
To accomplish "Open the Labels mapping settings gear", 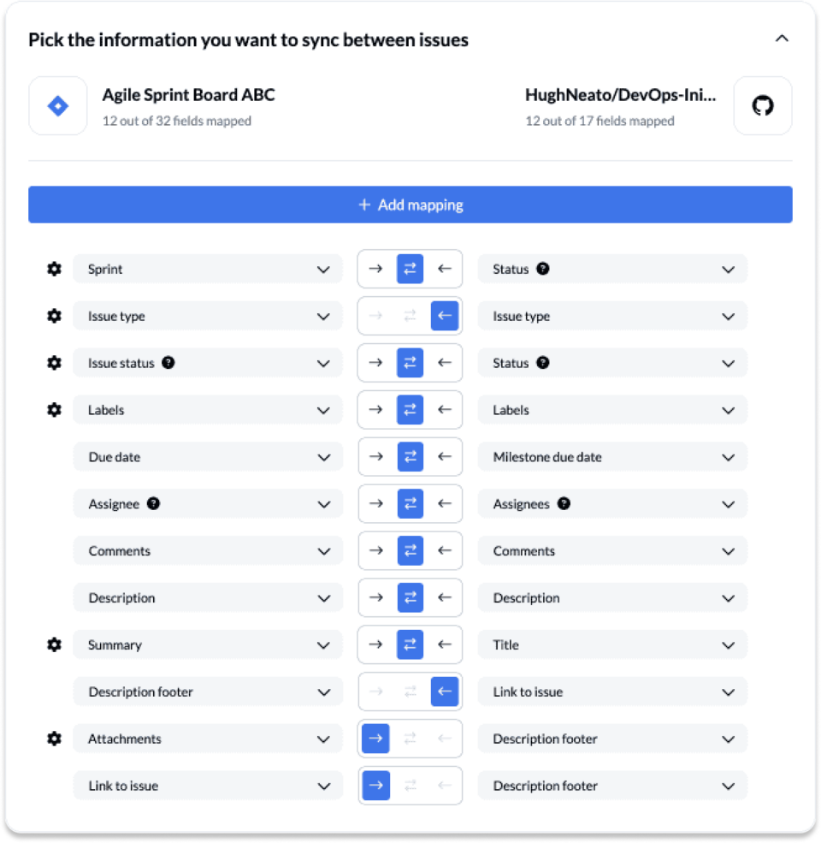I will pos(54,409).
